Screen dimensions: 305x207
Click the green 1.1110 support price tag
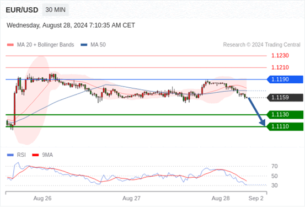tap(285, 126)
